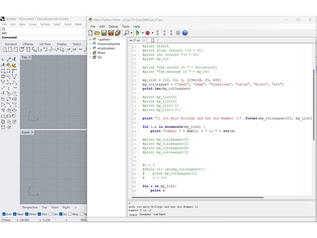The width and height of the screenshot is (317, 238).
Task: Expand the rhinoscriptsyntax tree node
Action: point(90,44)
